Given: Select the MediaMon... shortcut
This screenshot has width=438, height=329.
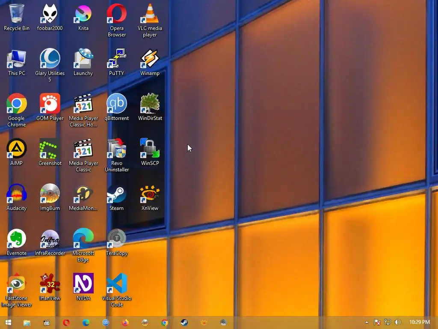Looking at the screenshot, I should tap(83, 197).
